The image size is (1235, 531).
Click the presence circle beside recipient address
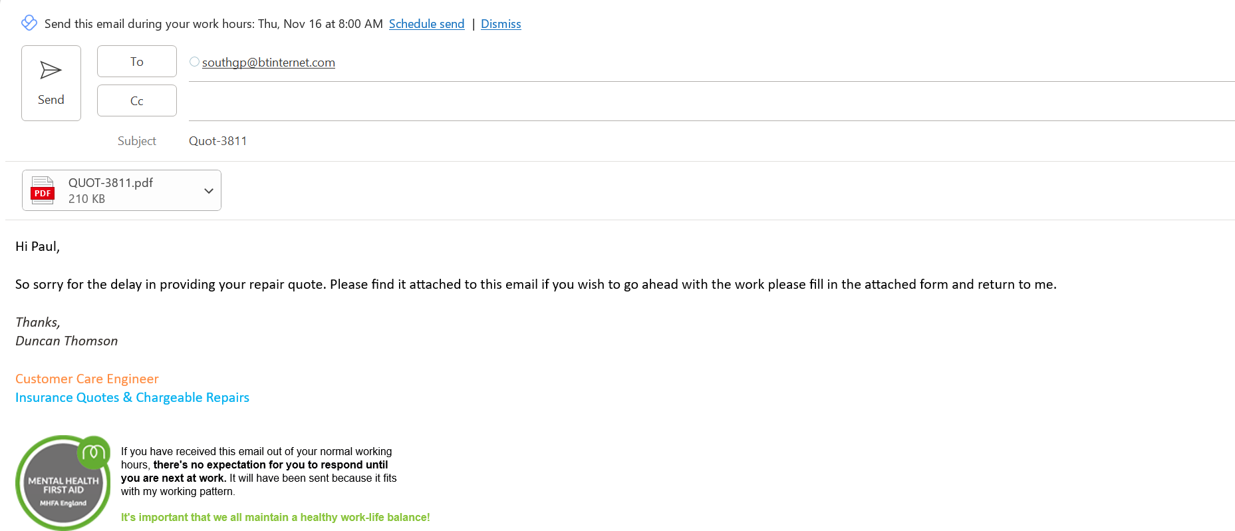pos(194,62)
